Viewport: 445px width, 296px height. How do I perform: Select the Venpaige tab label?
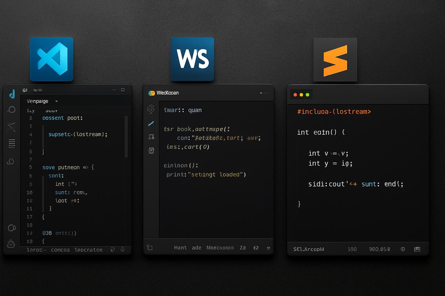point(37,101)
